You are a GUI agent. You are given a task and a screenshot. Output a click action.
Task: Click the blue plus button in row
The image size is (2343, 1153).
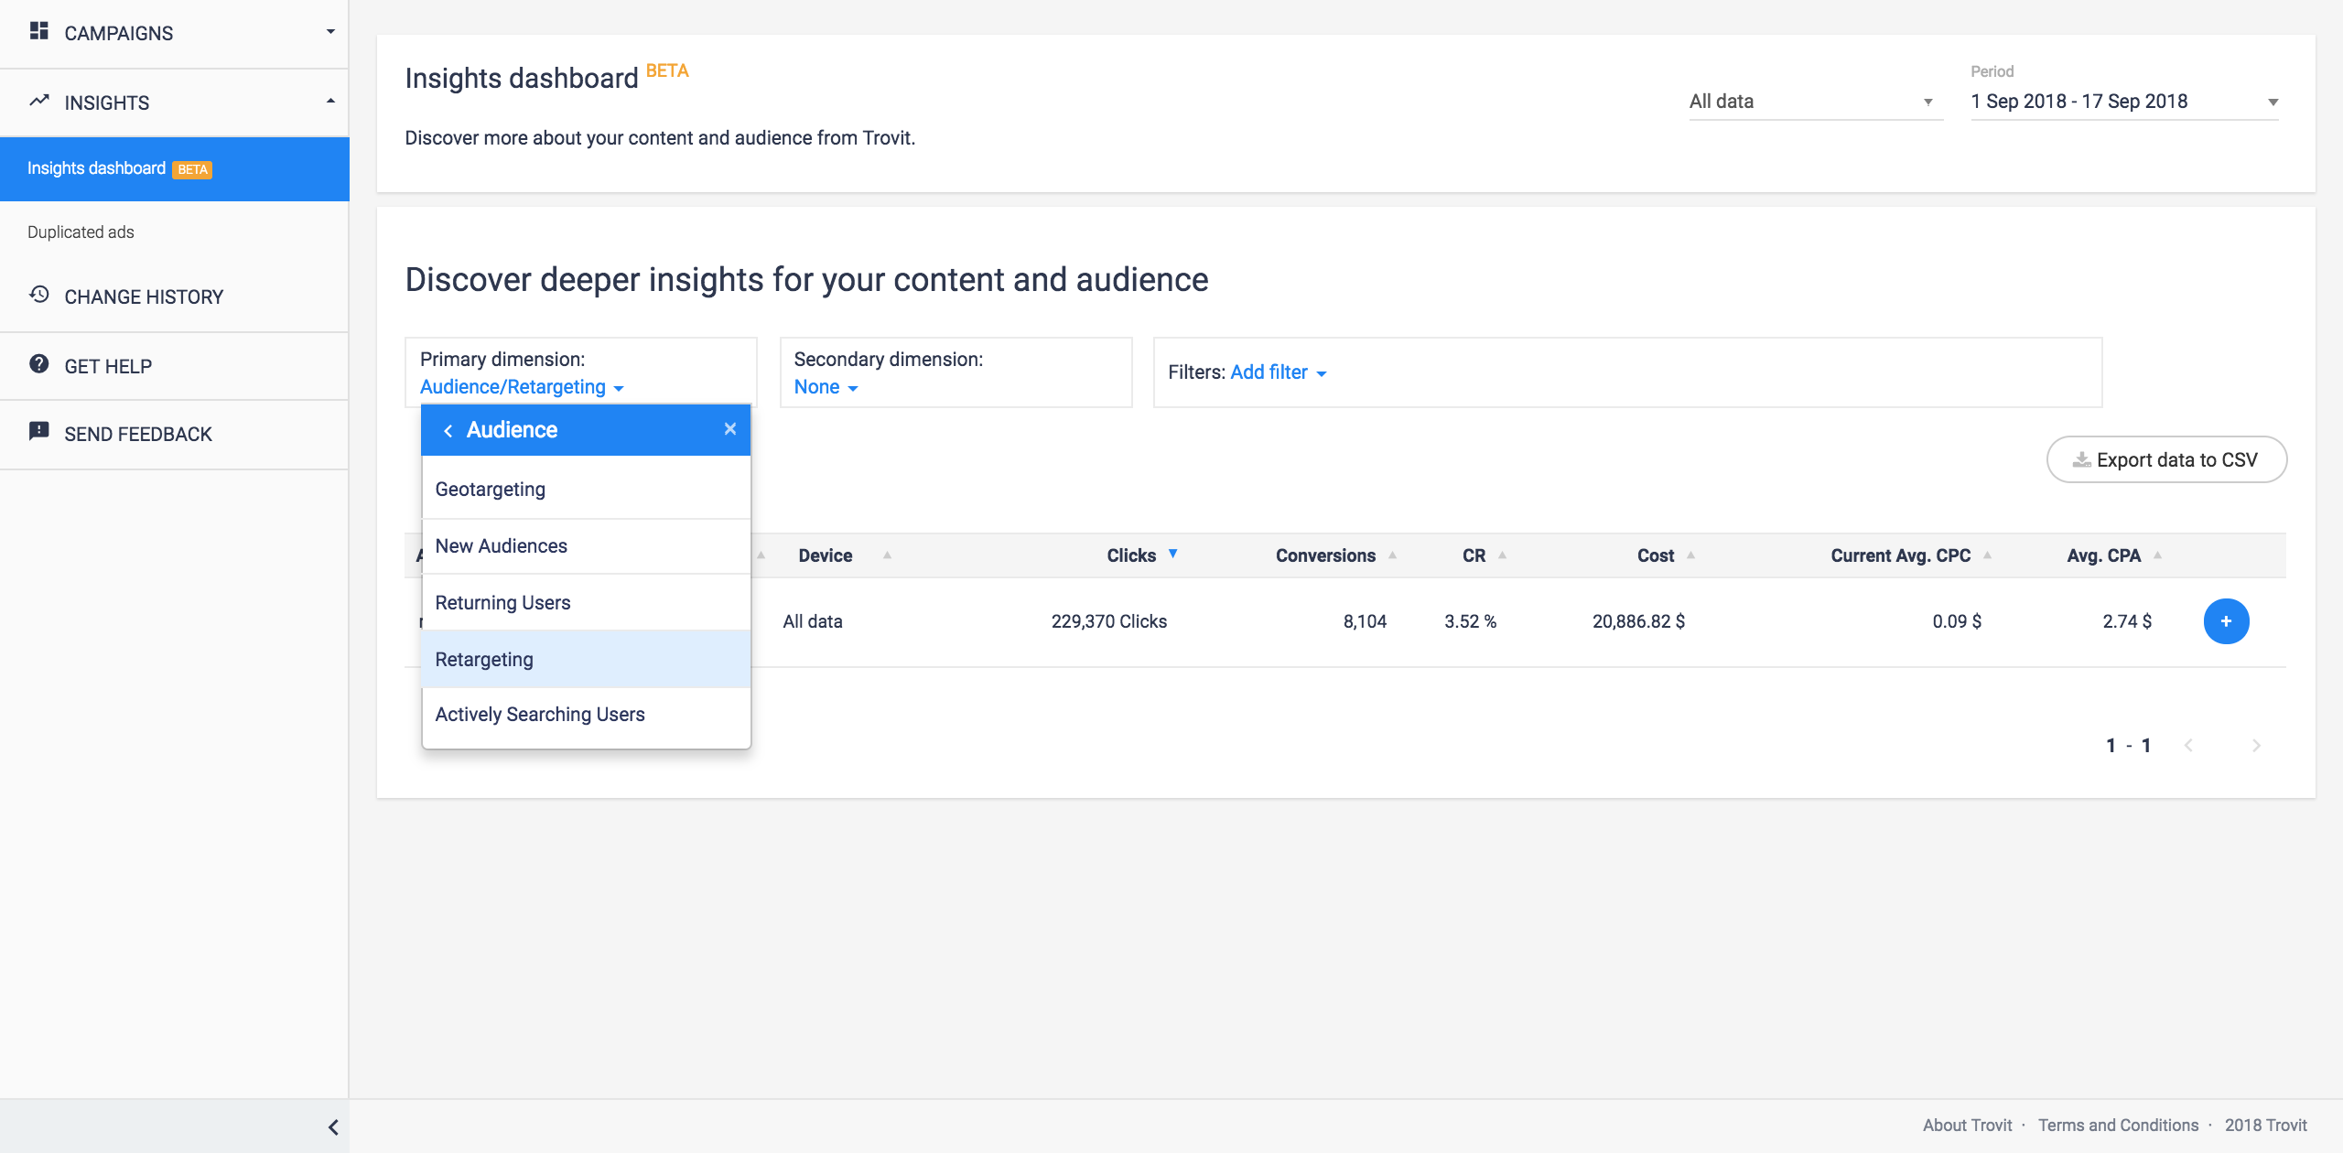2225,621
